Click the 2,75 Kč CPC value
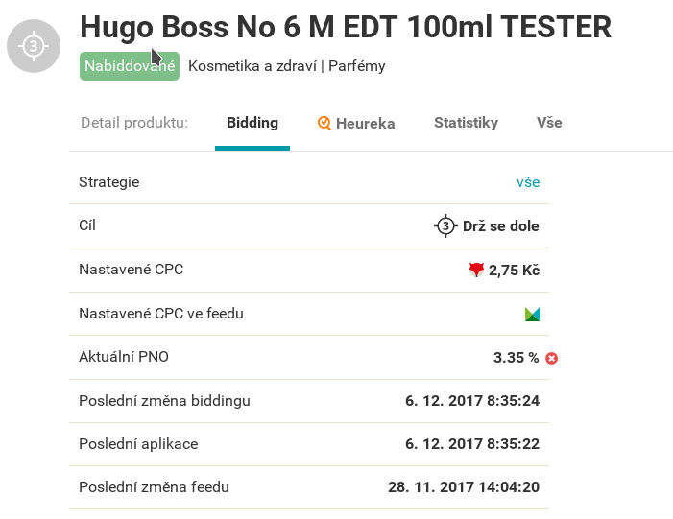Viewport: 673px width, 519px height. click(x=515, y=271)
